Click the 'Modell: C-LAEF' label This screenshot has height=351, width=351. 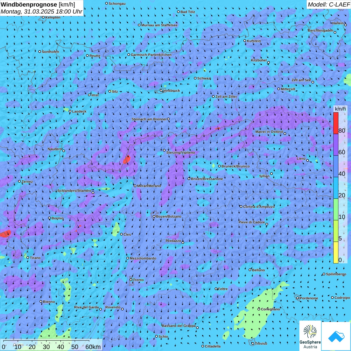(x=329, y=5)
